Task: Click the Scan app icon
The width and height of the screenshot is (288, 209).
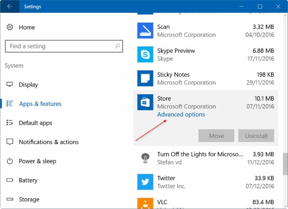Action: [145, 31]
